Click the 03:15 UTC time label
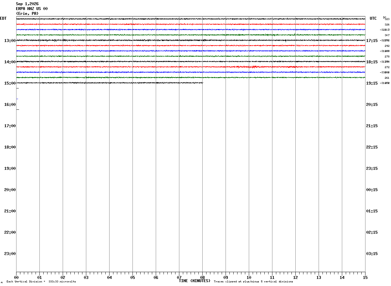Viewport: 391px width, 286px height. point(372,254)
